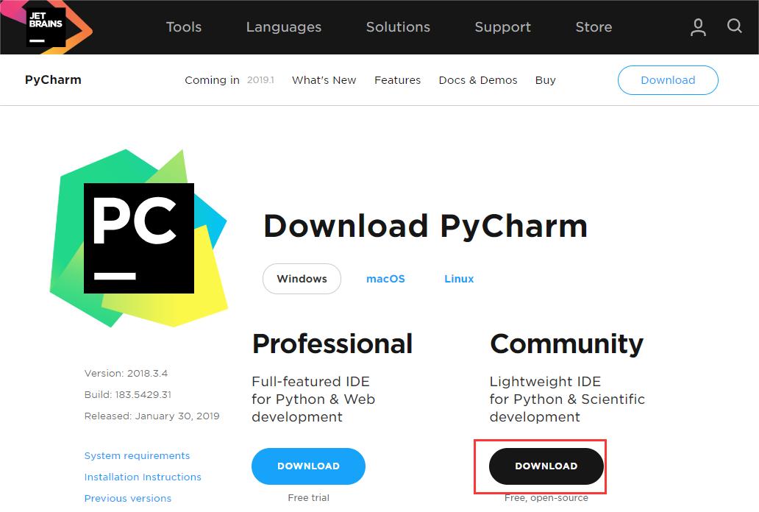This screenshot has height=512, width=759.
Task: Click the outlined Download button in the header
Action: coord(668,80)
